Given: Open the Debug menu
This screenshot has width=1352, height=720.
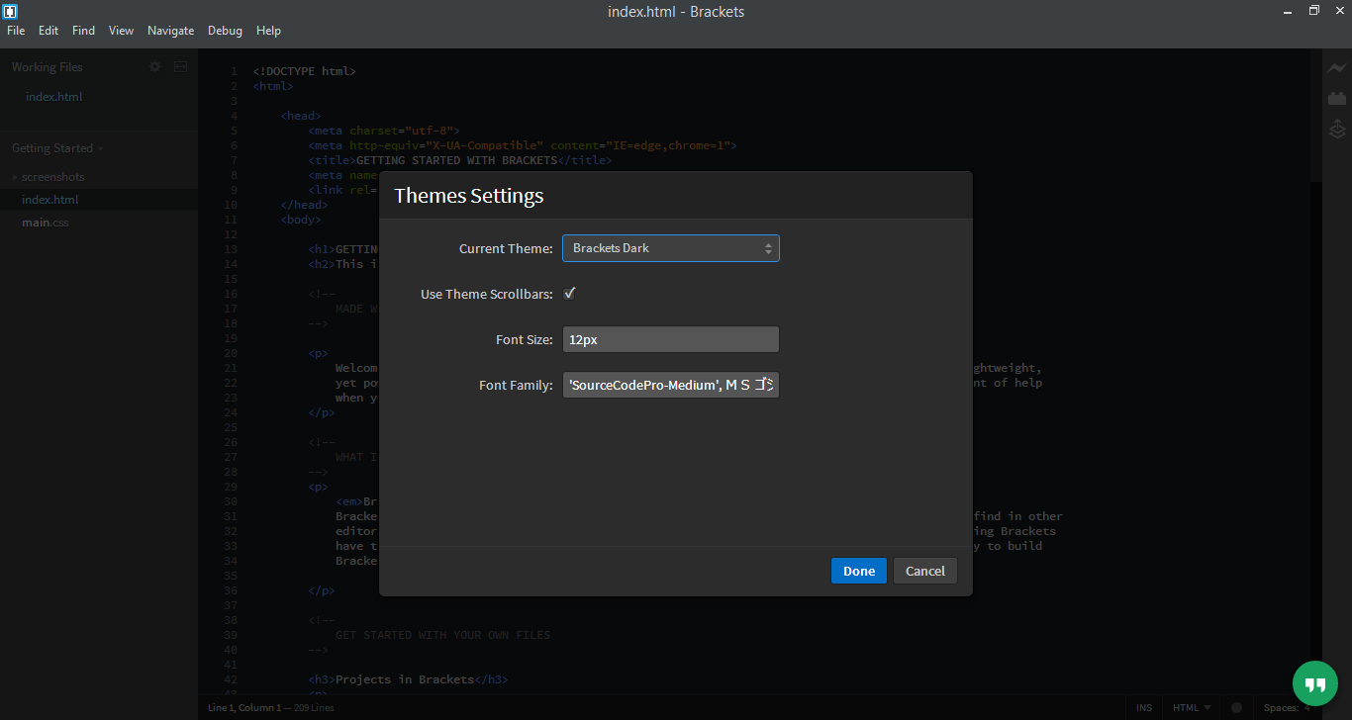Looking at the screenshot, I should [225, 31].
